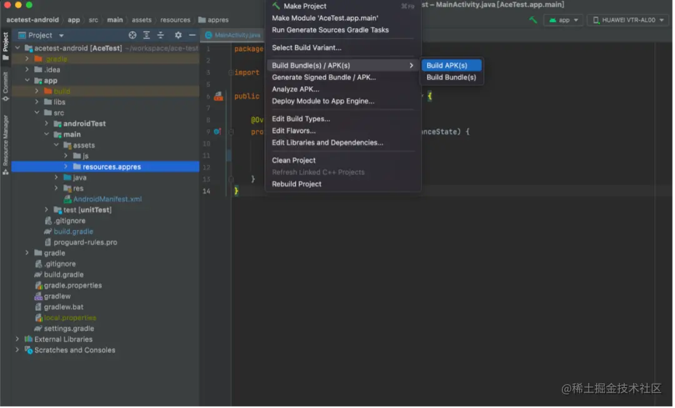The width and height of the screenshot is (675, 408).
Task: Select settings.gradle file
Action: click(x=69, y=329)
